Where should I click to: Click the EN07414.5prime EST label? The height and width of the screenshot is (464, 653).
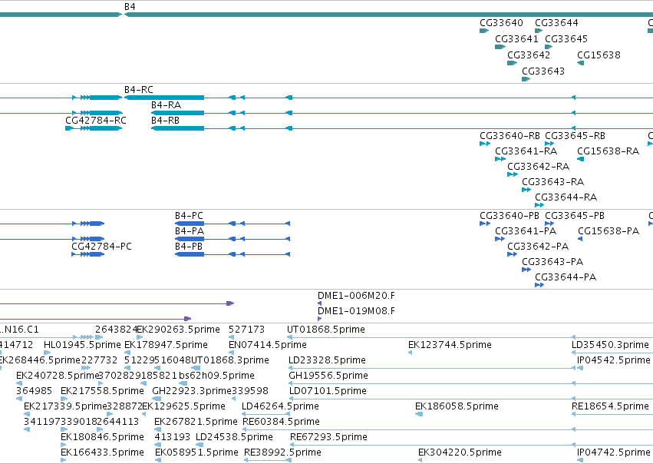(x=267, y=345)
